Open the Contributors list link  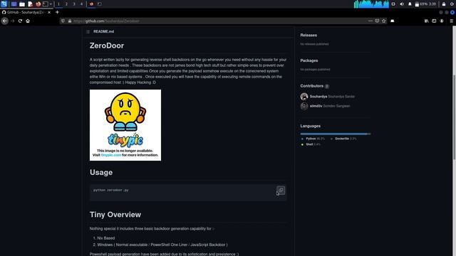click(315, 86)
